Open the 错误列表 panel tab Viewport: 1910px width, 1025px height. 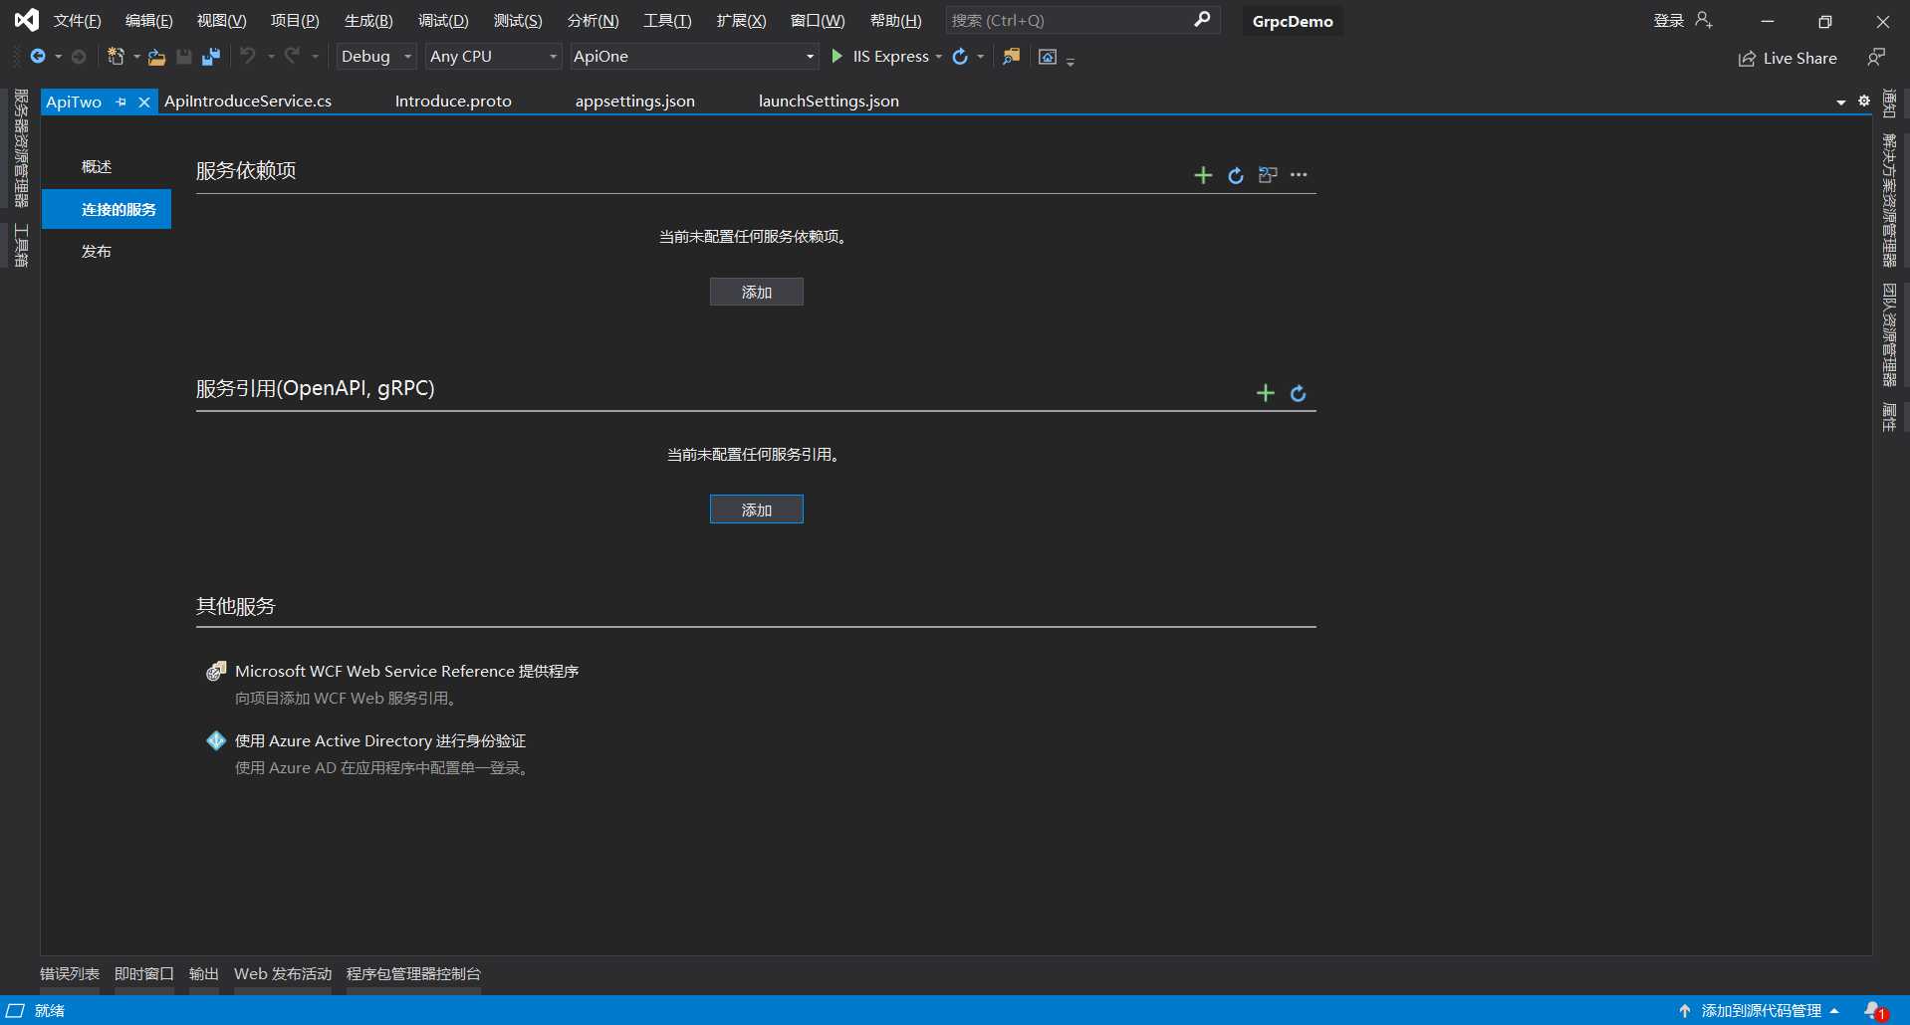[x=70, y=974]
